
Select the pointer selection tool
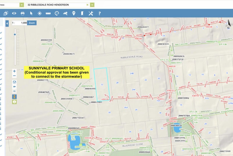click(31, 13)
